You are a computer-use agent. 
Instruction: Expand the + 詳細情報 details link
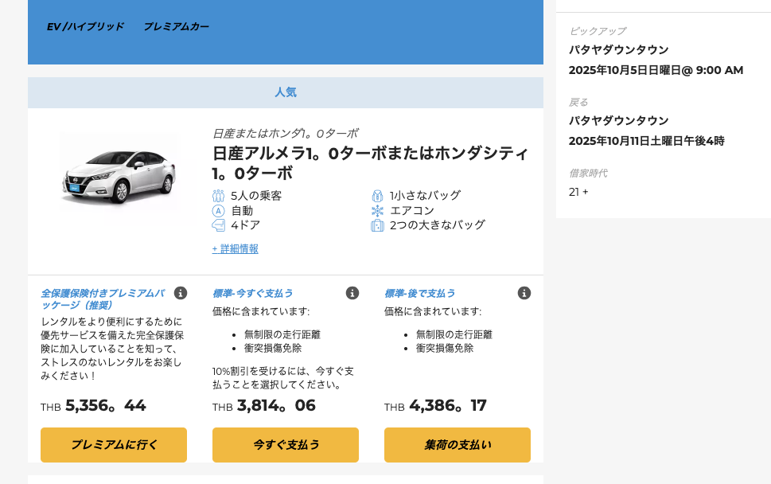[235, 249]
